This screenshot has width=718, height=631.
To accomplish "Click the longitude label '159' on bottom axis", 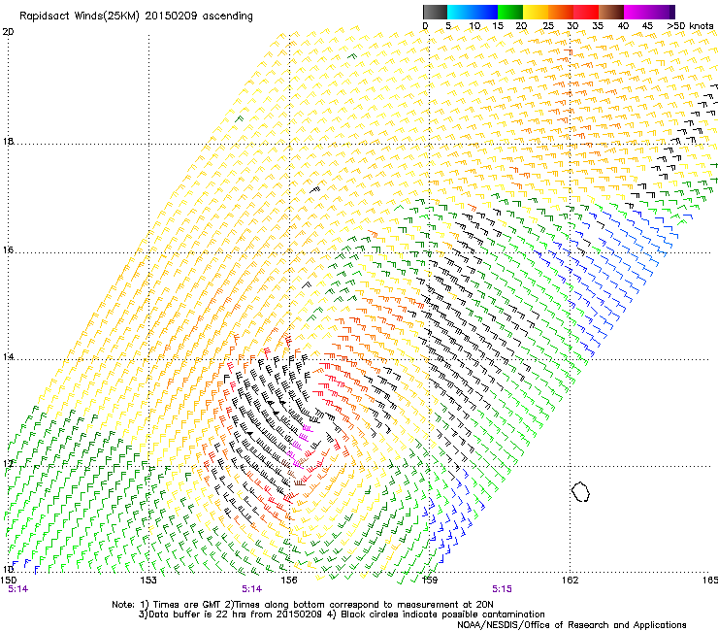I will [x=430, y=581].
